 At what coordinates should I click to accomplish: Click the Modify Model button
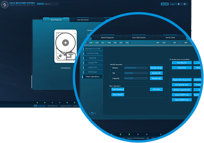156,68
